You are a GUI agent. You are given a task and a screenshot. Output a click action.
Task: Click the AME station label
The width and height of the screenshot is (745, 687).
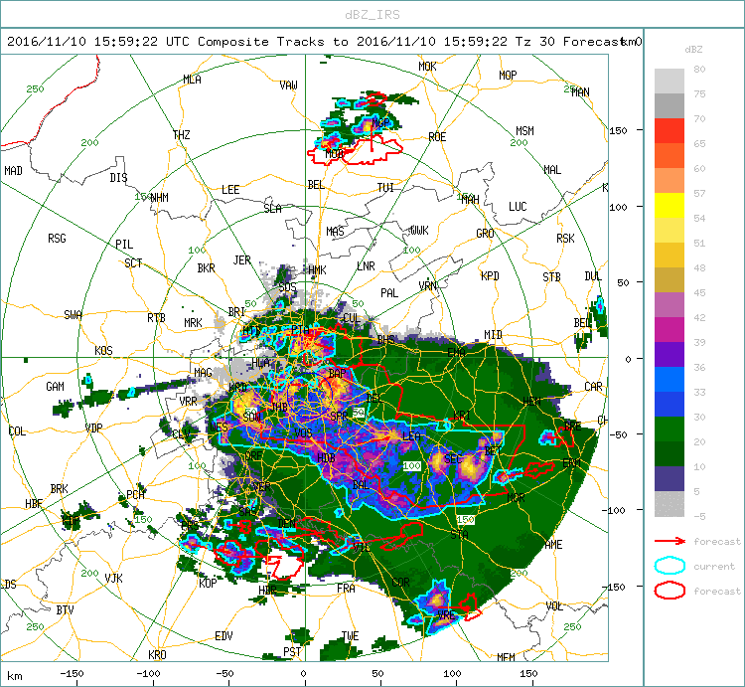coord(553,545)
